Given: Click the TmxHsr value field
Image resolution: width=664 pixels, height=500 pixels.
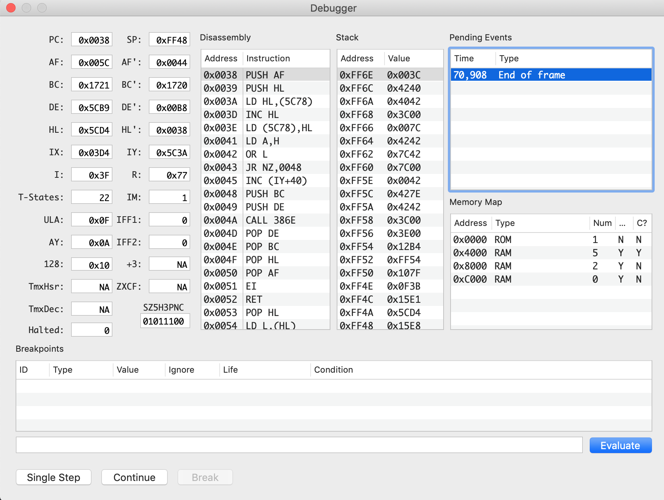Looking at the screenshot, I should tap(92, 286).
